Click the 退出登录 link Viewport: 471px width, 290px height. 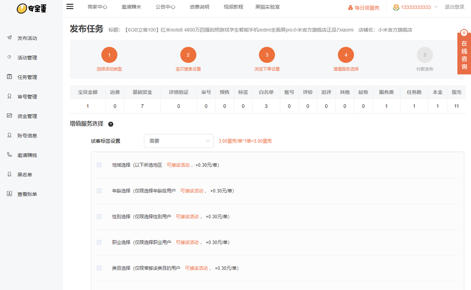pos(454,7)
